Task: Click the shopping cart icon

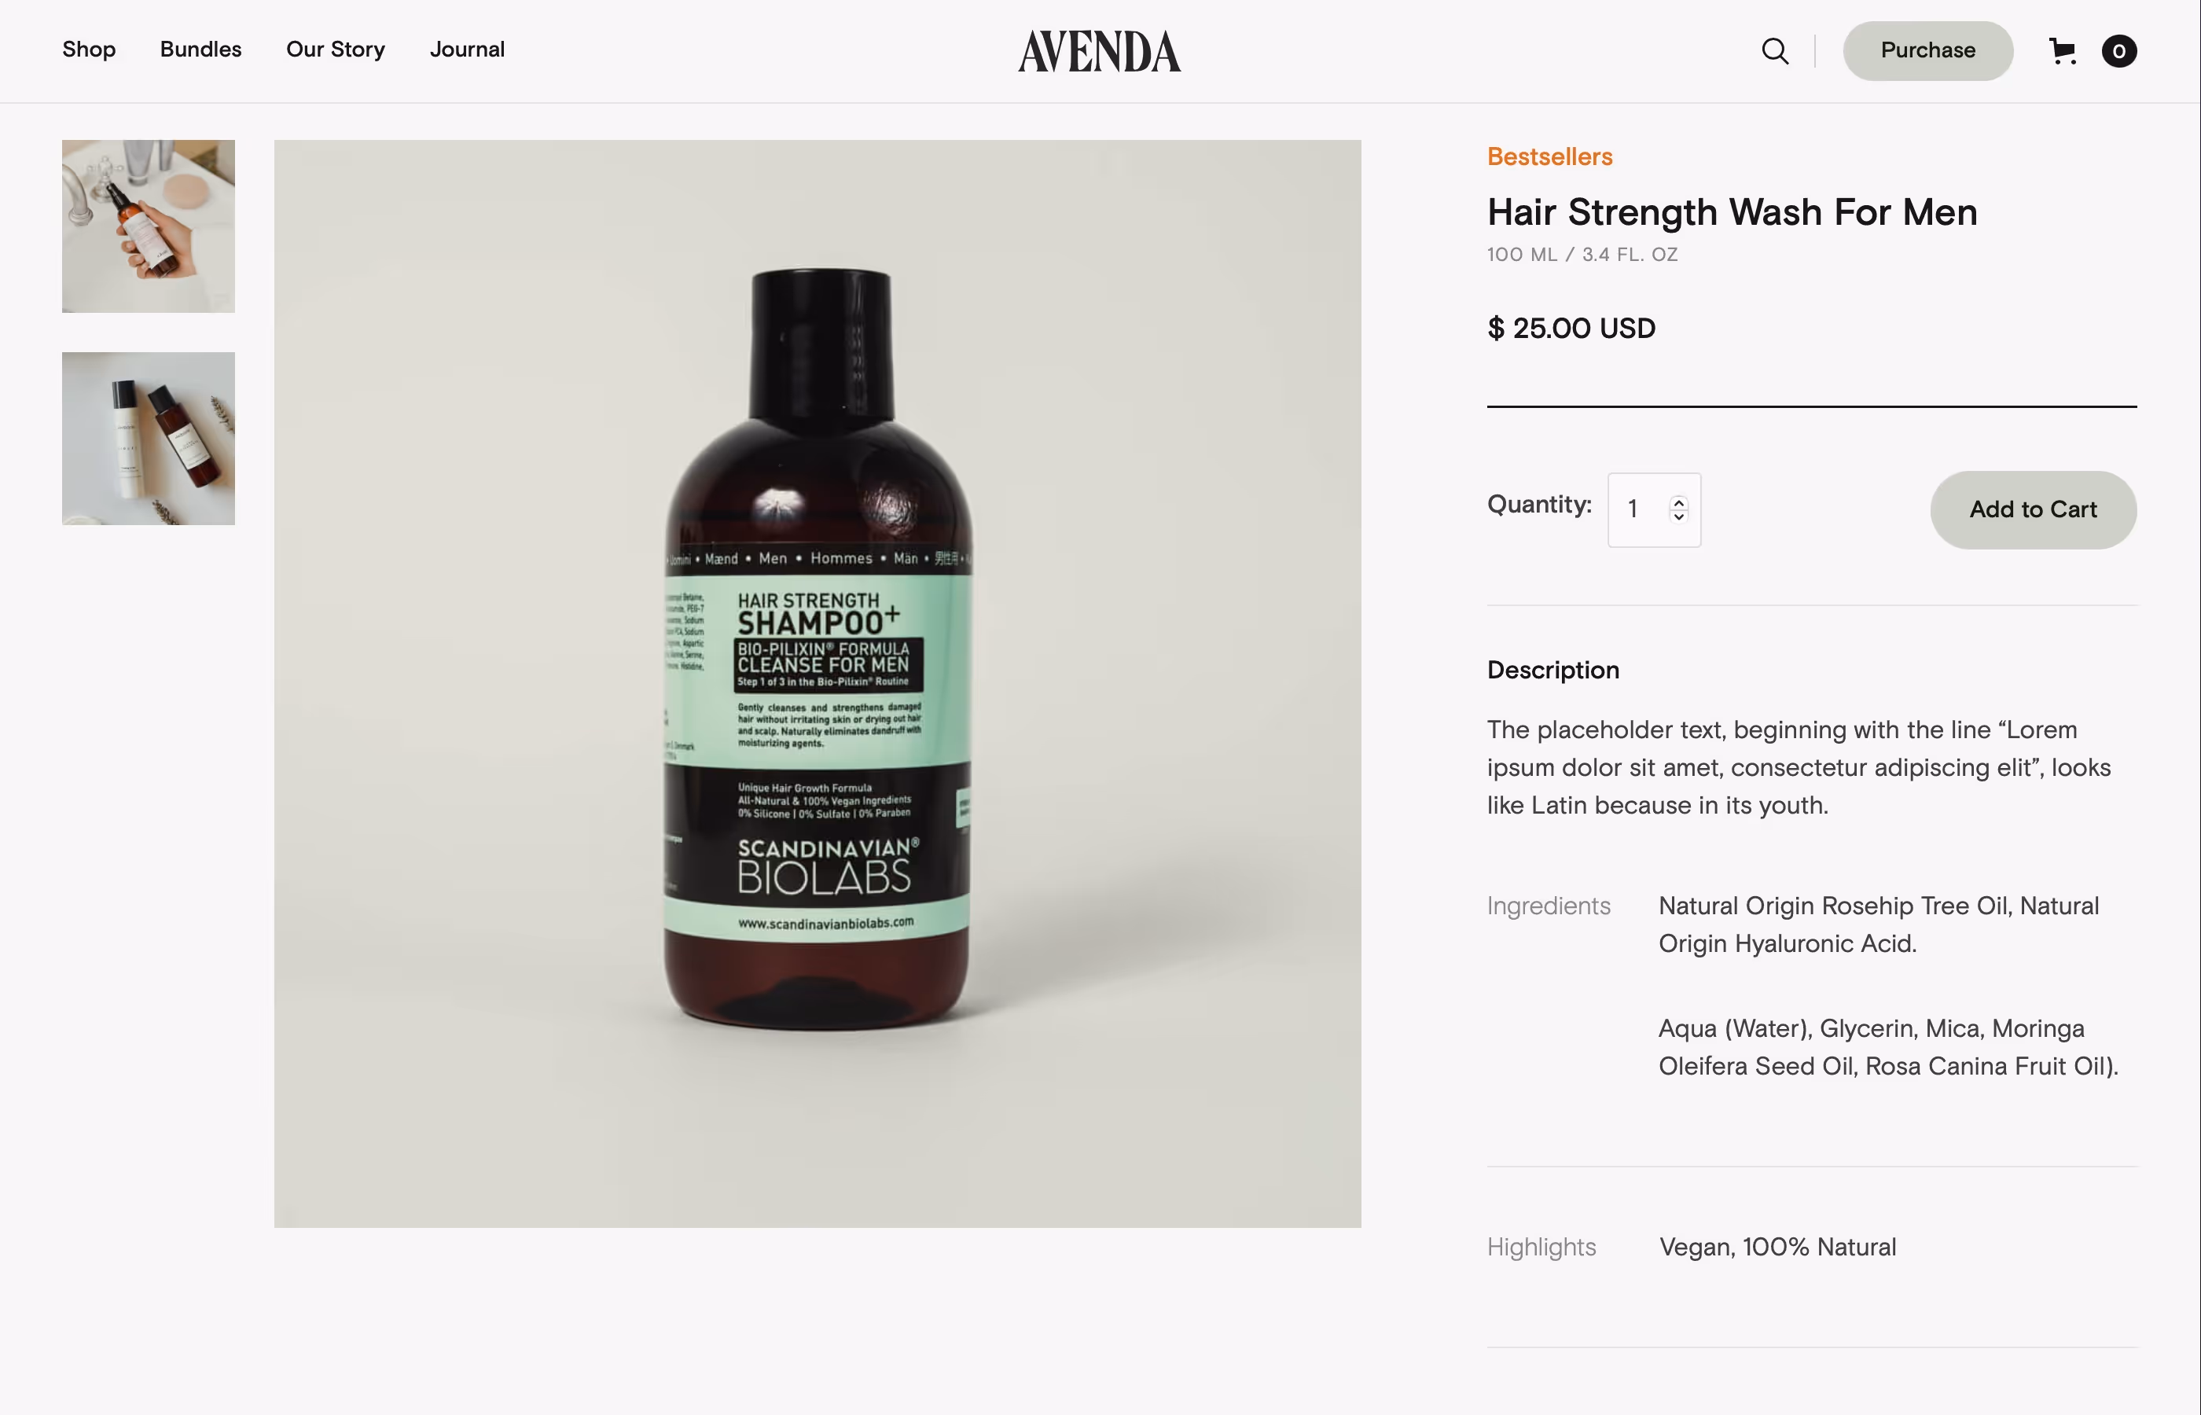Action: (x=2063, y=50)
